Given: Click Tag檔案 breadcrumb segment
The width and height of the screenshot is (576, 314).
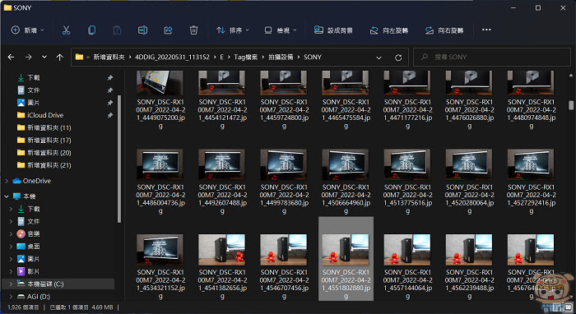Looking at the screenshot, I should click(x=246, y=57).
